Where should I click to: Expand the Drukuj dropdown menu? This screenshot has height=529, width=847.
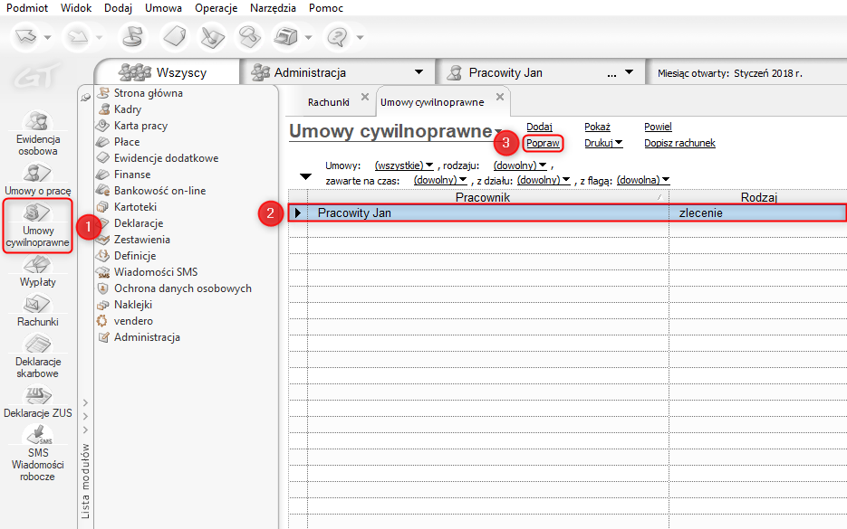(x=603, y=143)
